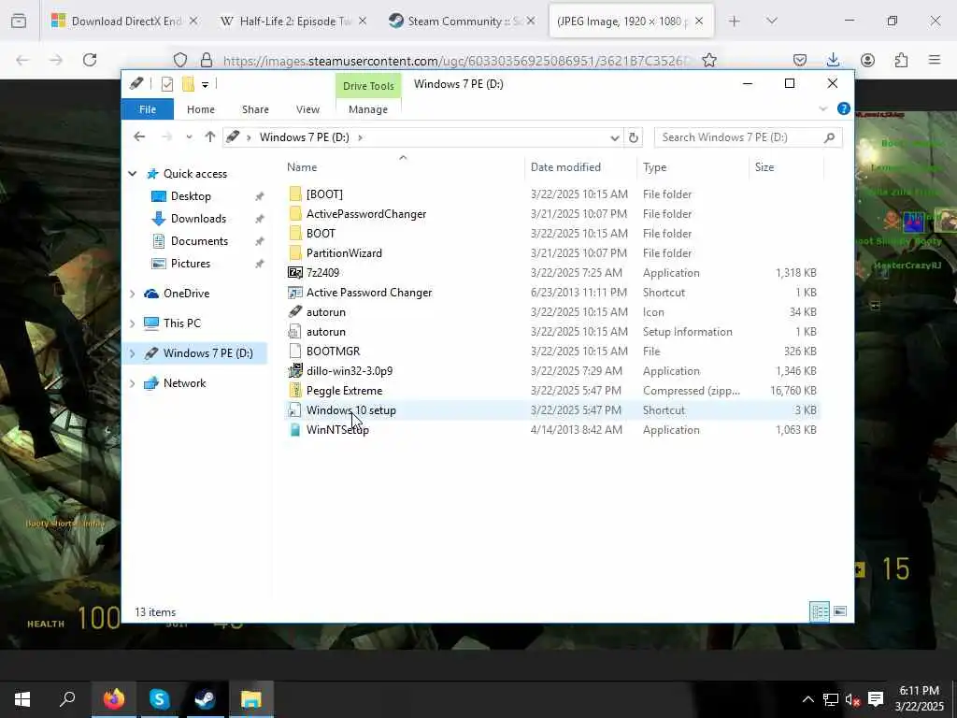
Task: Sort files by the Name column header
Action: [302, 167]
